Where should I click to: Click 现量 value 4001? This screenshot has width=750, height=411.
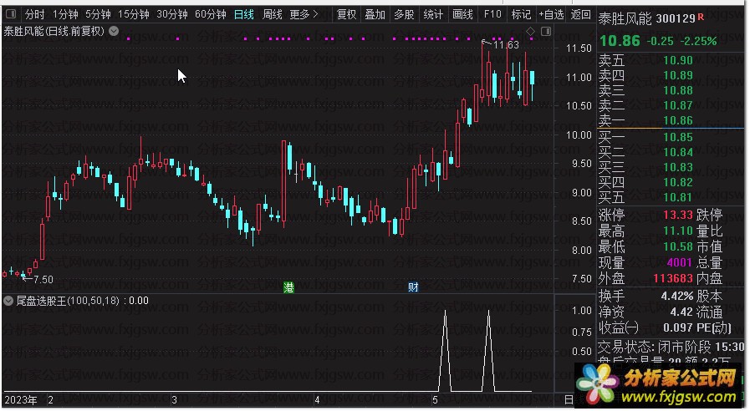pos(679,262)
